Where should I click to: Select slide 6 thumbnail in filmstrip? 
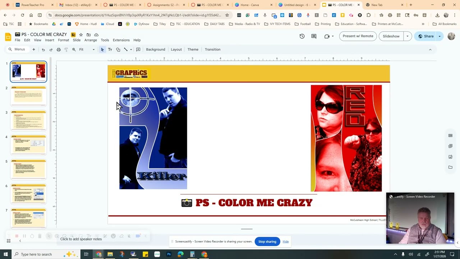pos(28,194)
